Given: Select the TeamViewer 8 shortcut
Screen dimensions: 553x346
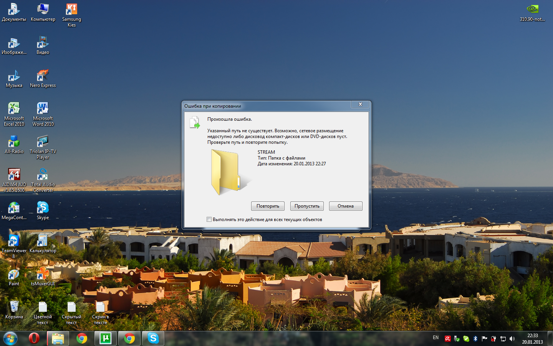Looking at the screenshot, I should pyautogui.click(x=14, y=247).
